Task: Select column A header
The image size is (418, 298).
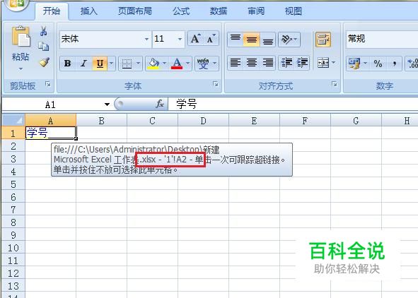Action: pos(51,121)
